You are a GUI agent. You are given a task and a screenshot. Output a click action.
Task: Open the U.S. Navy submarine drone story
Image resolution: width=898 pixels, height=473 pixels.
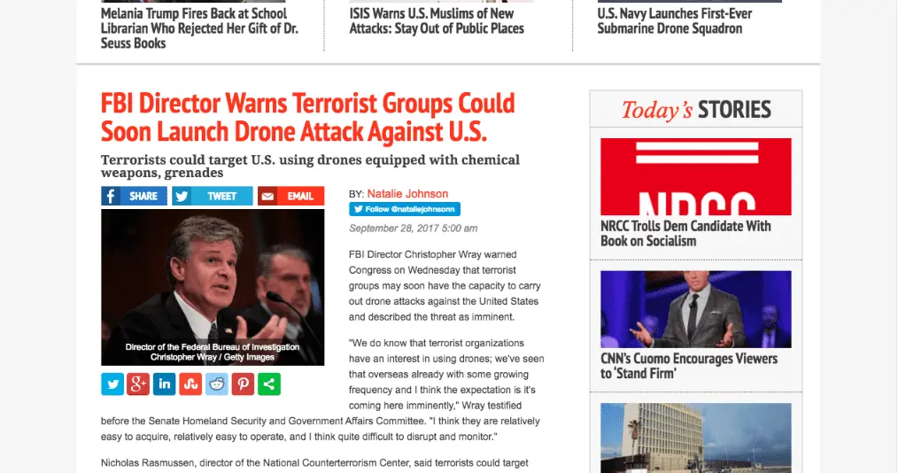(675, 20)
